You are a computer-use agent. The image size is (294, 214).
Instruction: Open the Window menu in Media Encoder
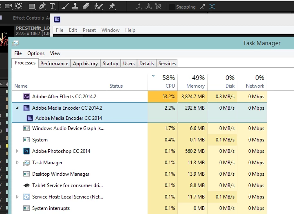(x=111, y=30)
